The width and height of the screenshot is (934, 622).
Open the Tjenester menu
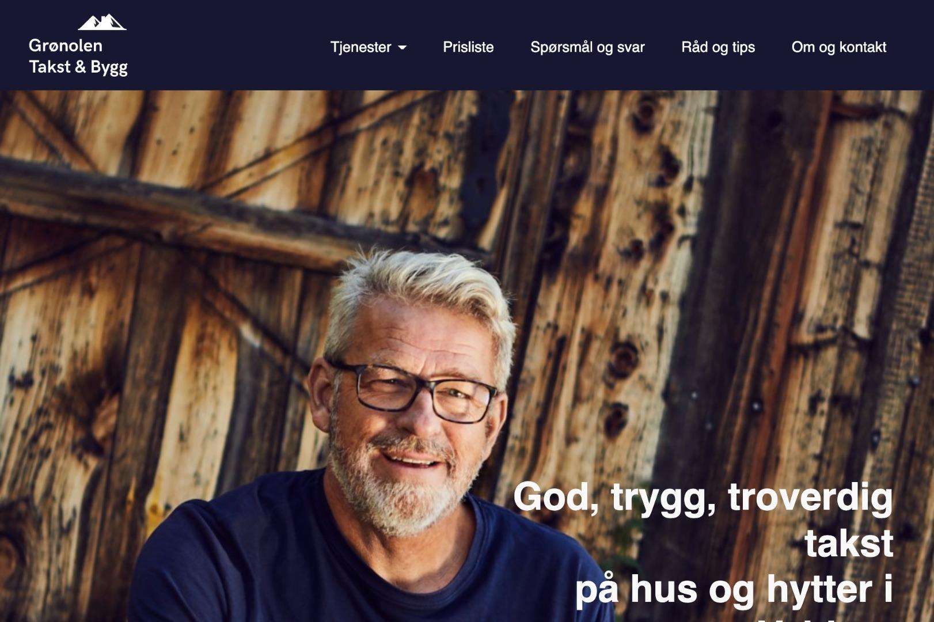(x=368, y=47)
